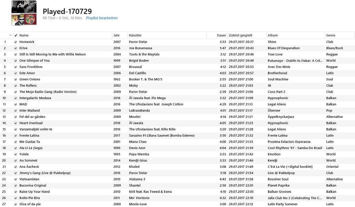
Task: Open Playlist bearbeiten
Action: coord(101,18)
